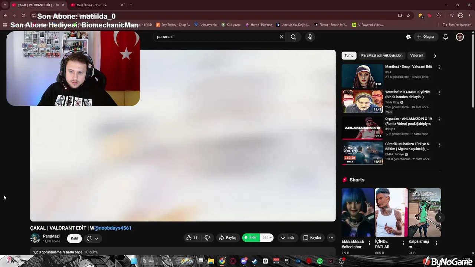Open Organize - ANLAMAZDIN X 19 thumbnail
The height and width of the screenshot is (267, 475).
click(362, 128)
